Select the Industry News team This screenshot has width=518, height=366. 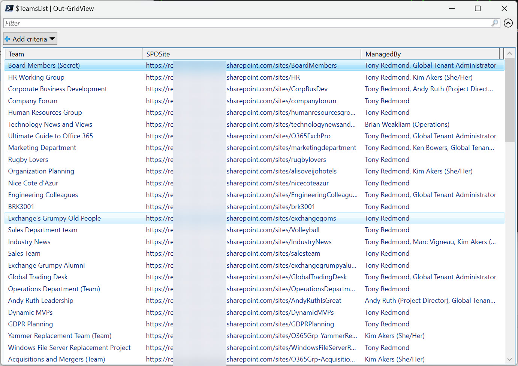[x=29, y=242]
